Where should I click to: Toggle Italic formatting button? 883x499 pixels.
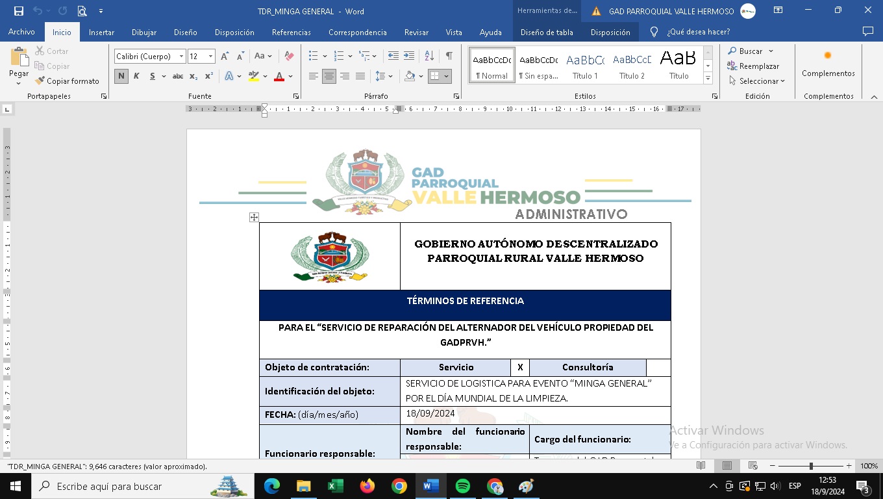(136, 76)
